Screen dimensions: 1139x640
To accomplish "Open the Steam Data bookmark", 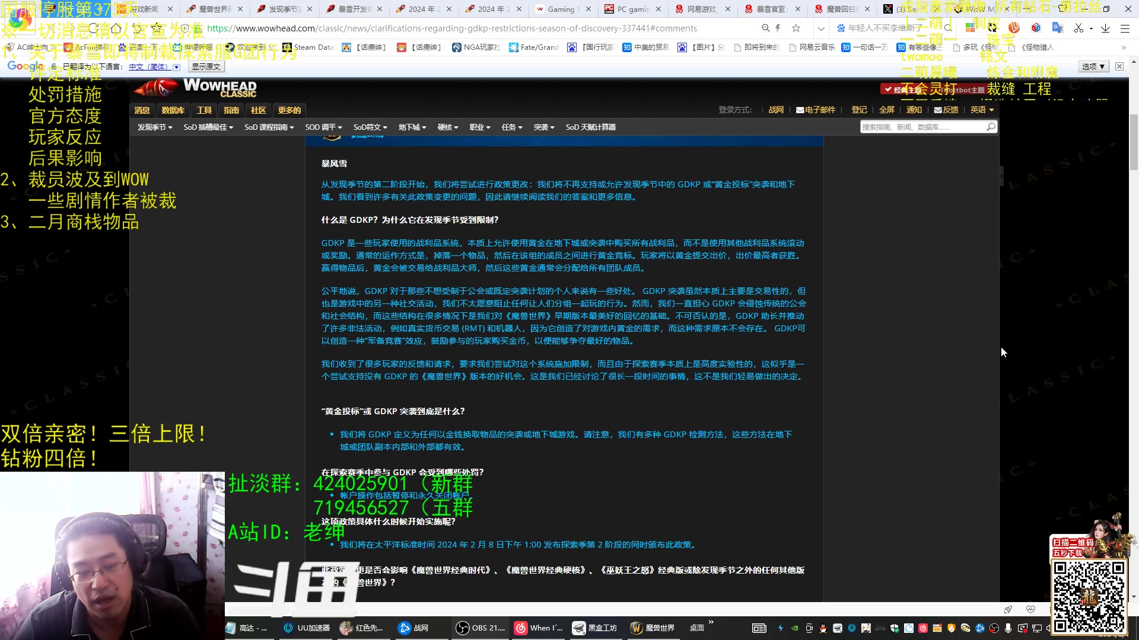I will [308, 47].
